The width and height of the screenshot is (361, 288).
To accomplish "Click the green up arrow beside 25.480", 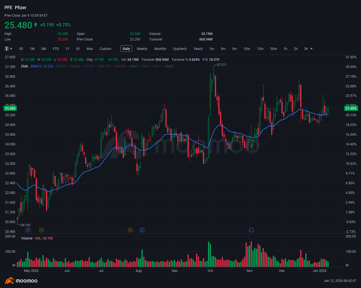I will tap(36, 25).
